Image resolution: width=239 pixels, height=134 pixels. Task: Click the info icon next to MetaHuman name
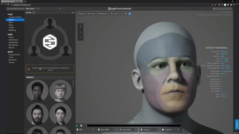(x=39, y=9)
